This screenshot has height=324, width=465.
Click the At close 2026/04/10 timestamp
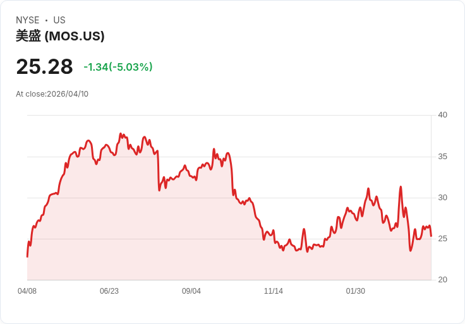(52, 94)
